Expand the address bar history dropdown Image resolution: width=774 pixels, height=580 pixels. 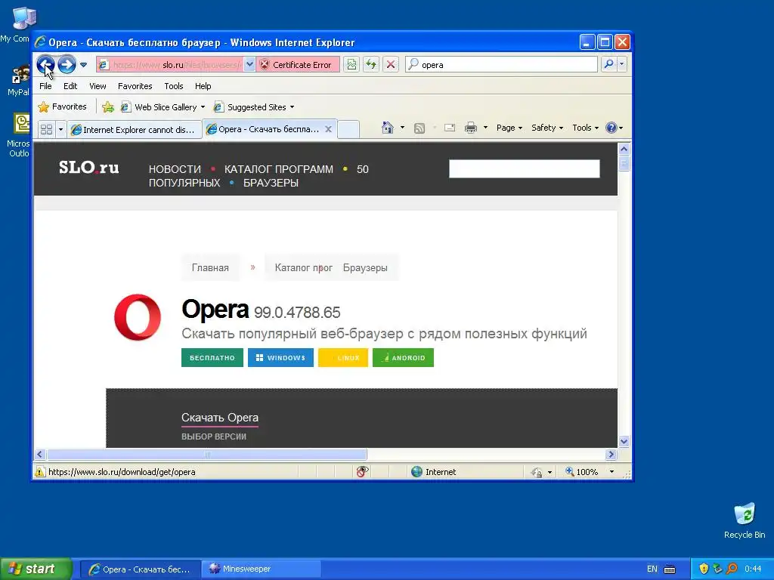click(x=249, y=65)
